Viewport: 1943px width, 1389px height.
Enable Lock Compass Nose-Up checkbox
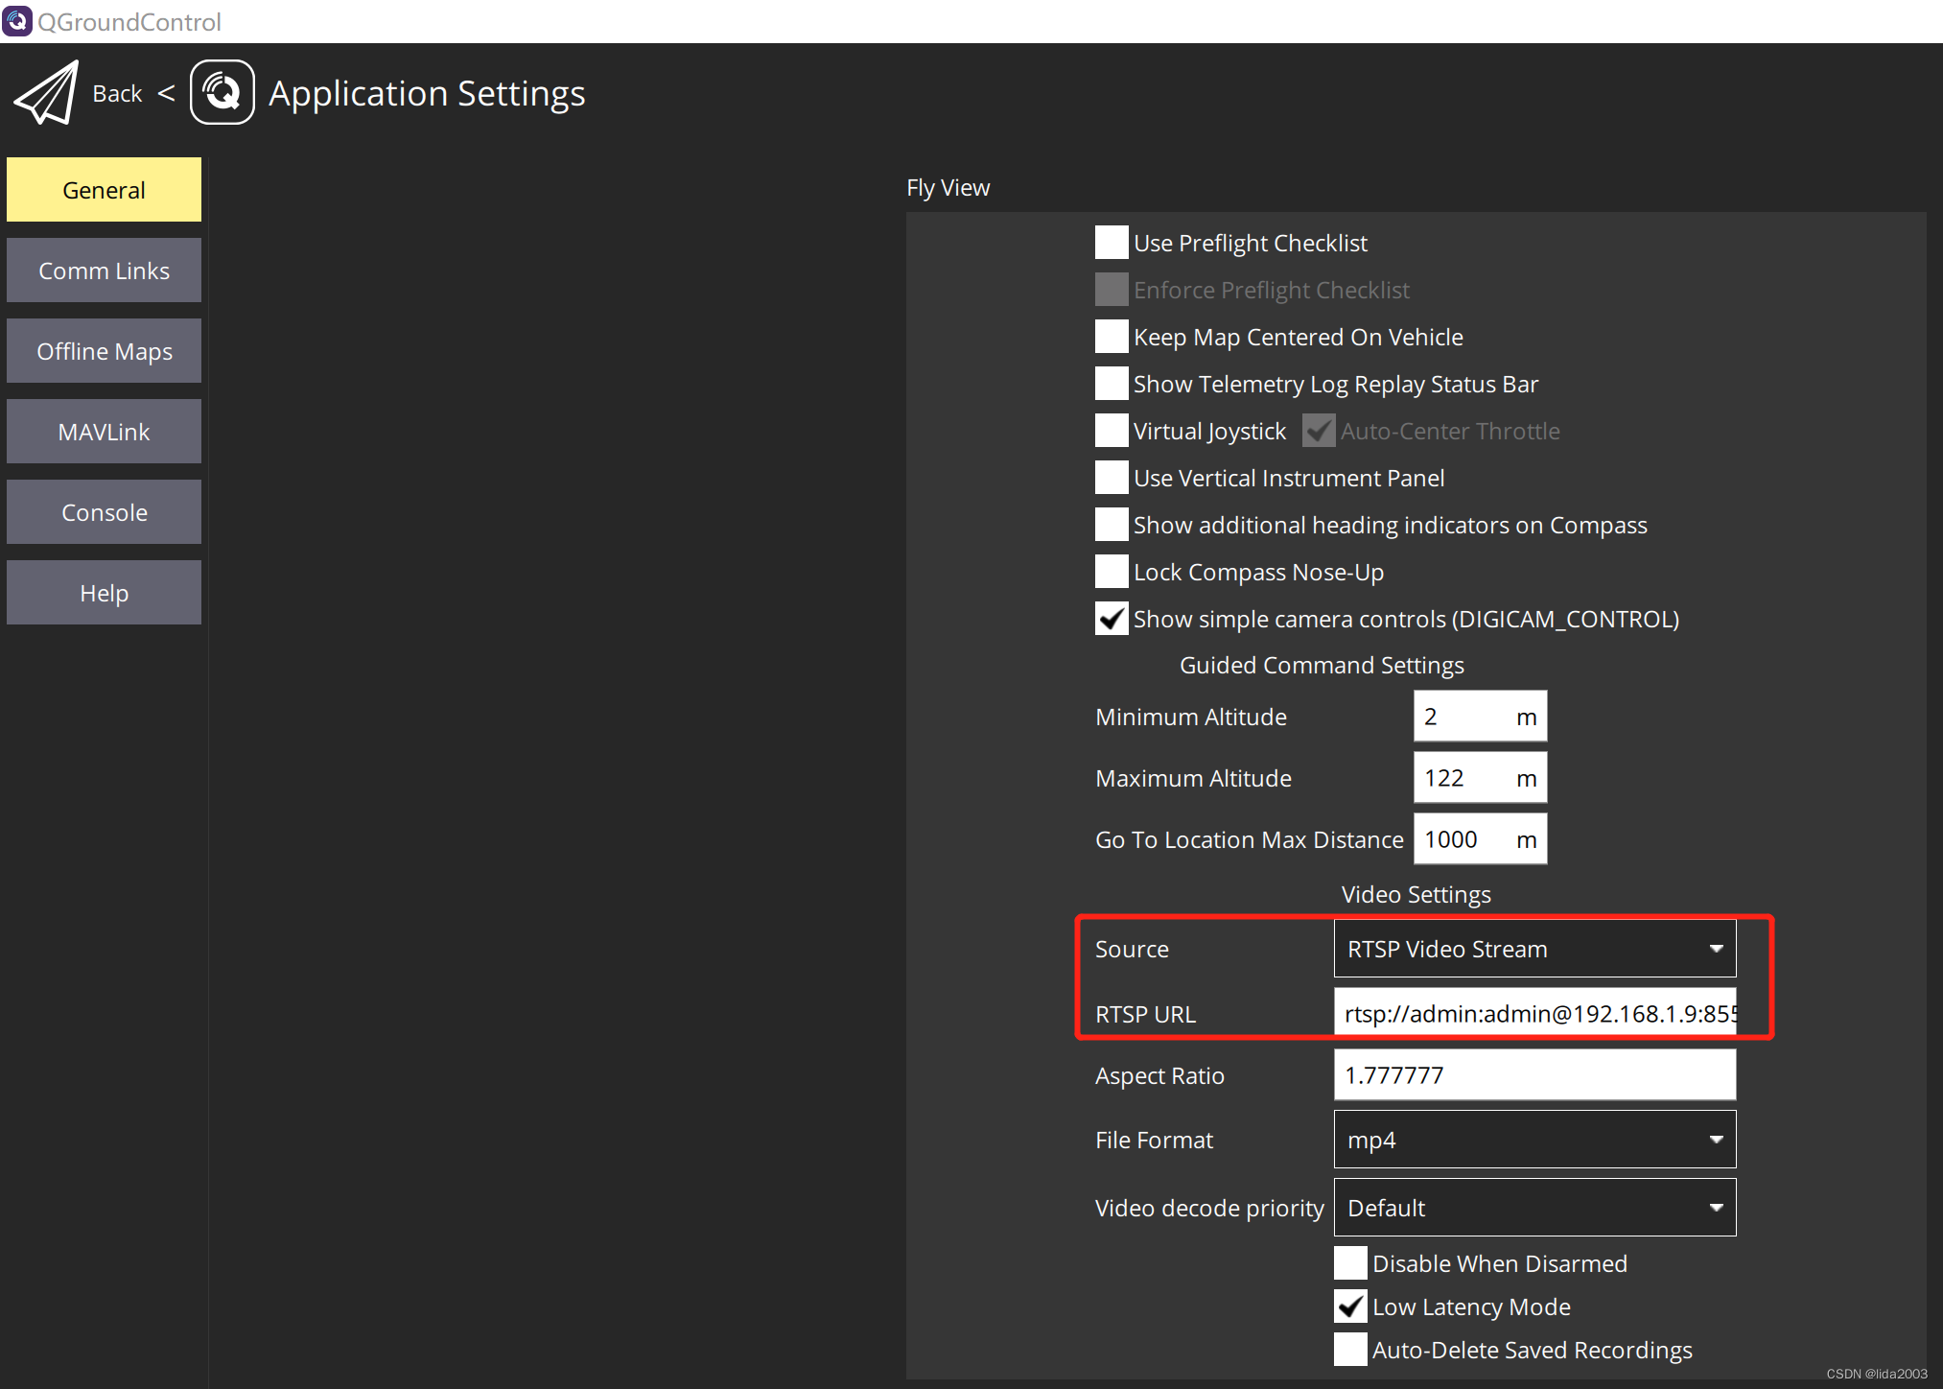point(1112,572)
